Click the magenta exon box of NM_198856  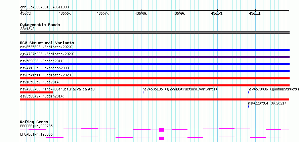[x=162, y=138]
